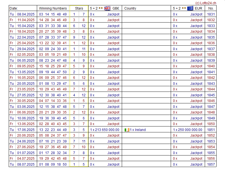Click draw number 1857
Screen dimensions: 225x169
coord(211,164)
